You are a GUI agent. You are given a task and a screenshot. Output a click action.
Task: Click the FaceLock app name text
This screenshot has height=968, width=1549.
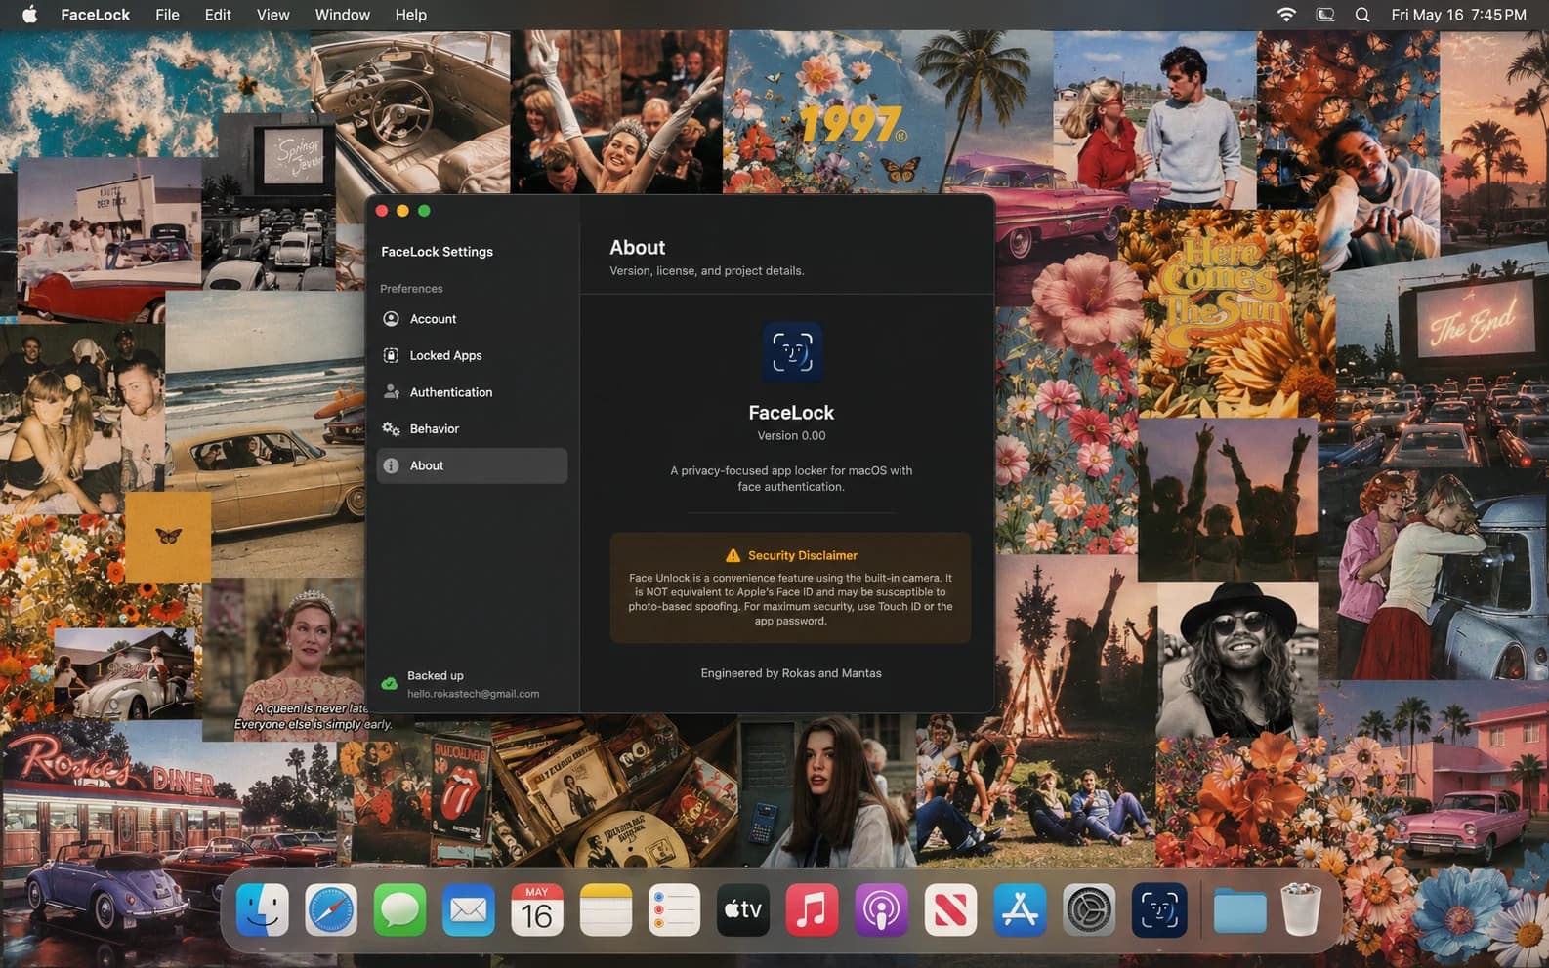pyautogui.click(x=791, y=413)
